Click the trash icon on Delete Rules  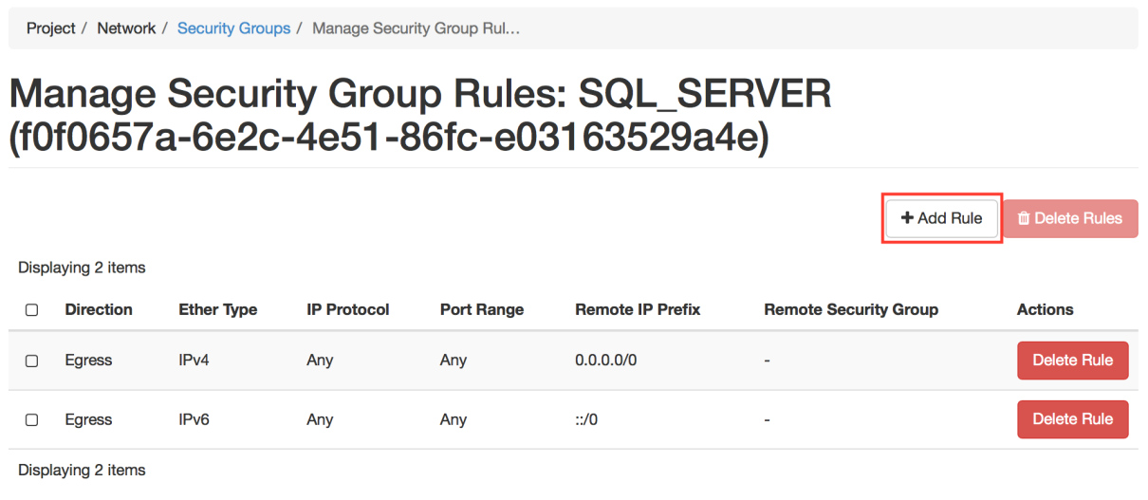1024,218
